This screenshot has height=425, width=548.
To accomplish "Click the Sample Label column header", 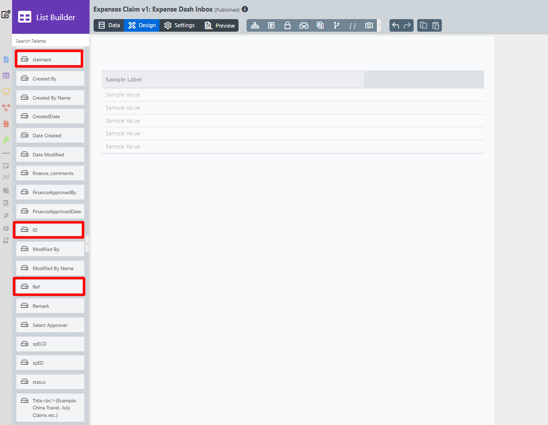I will click(x=233, y=79).
